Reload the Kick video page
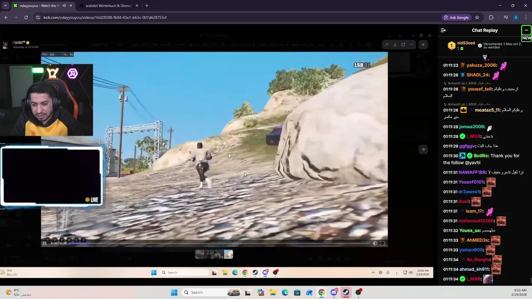Image resolution: width=532 pixels, height=299 pixels. point(26,17)
